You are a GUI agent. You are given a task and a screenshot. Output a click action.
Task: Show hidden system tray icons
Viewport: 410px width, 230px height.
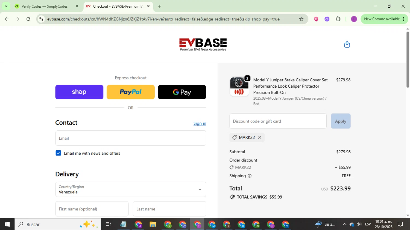(344, 224)
